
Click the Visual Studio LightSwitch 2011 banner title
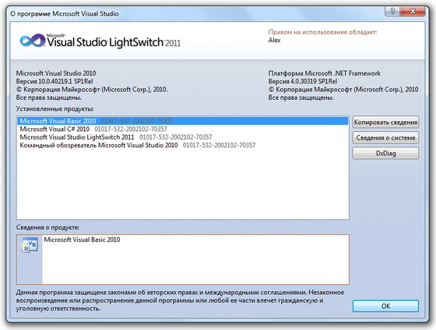tap(114, 42)
